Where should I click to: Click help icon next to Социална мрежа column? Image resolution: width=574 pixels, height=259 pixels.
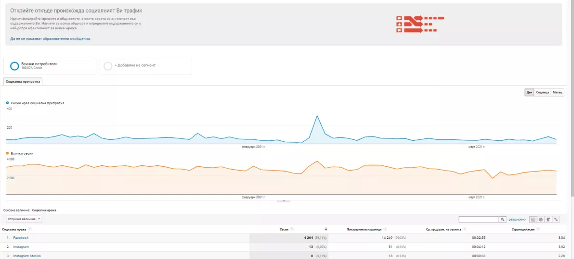[30, 229]
